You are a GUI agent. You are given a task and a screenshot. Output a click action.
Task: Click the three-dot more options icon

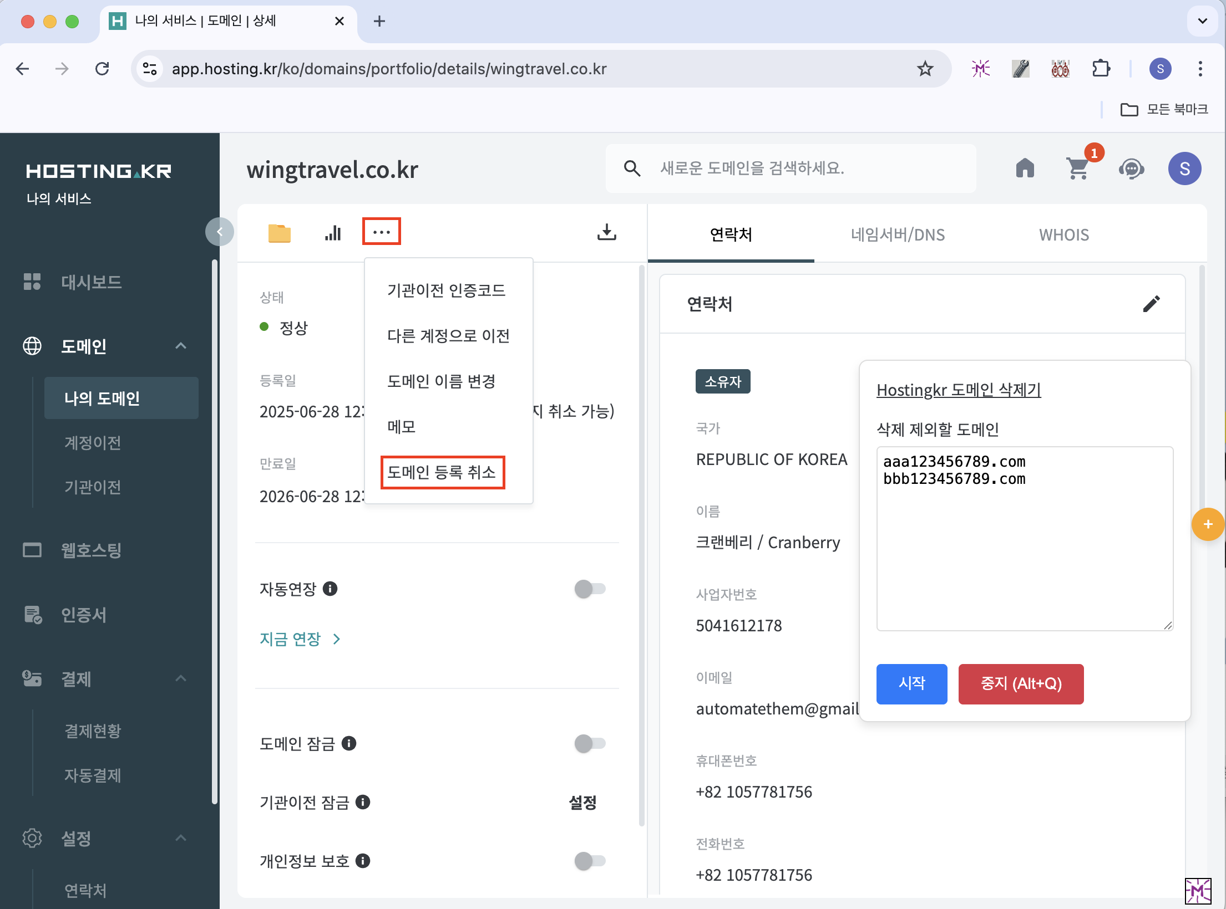click(382, 232)
